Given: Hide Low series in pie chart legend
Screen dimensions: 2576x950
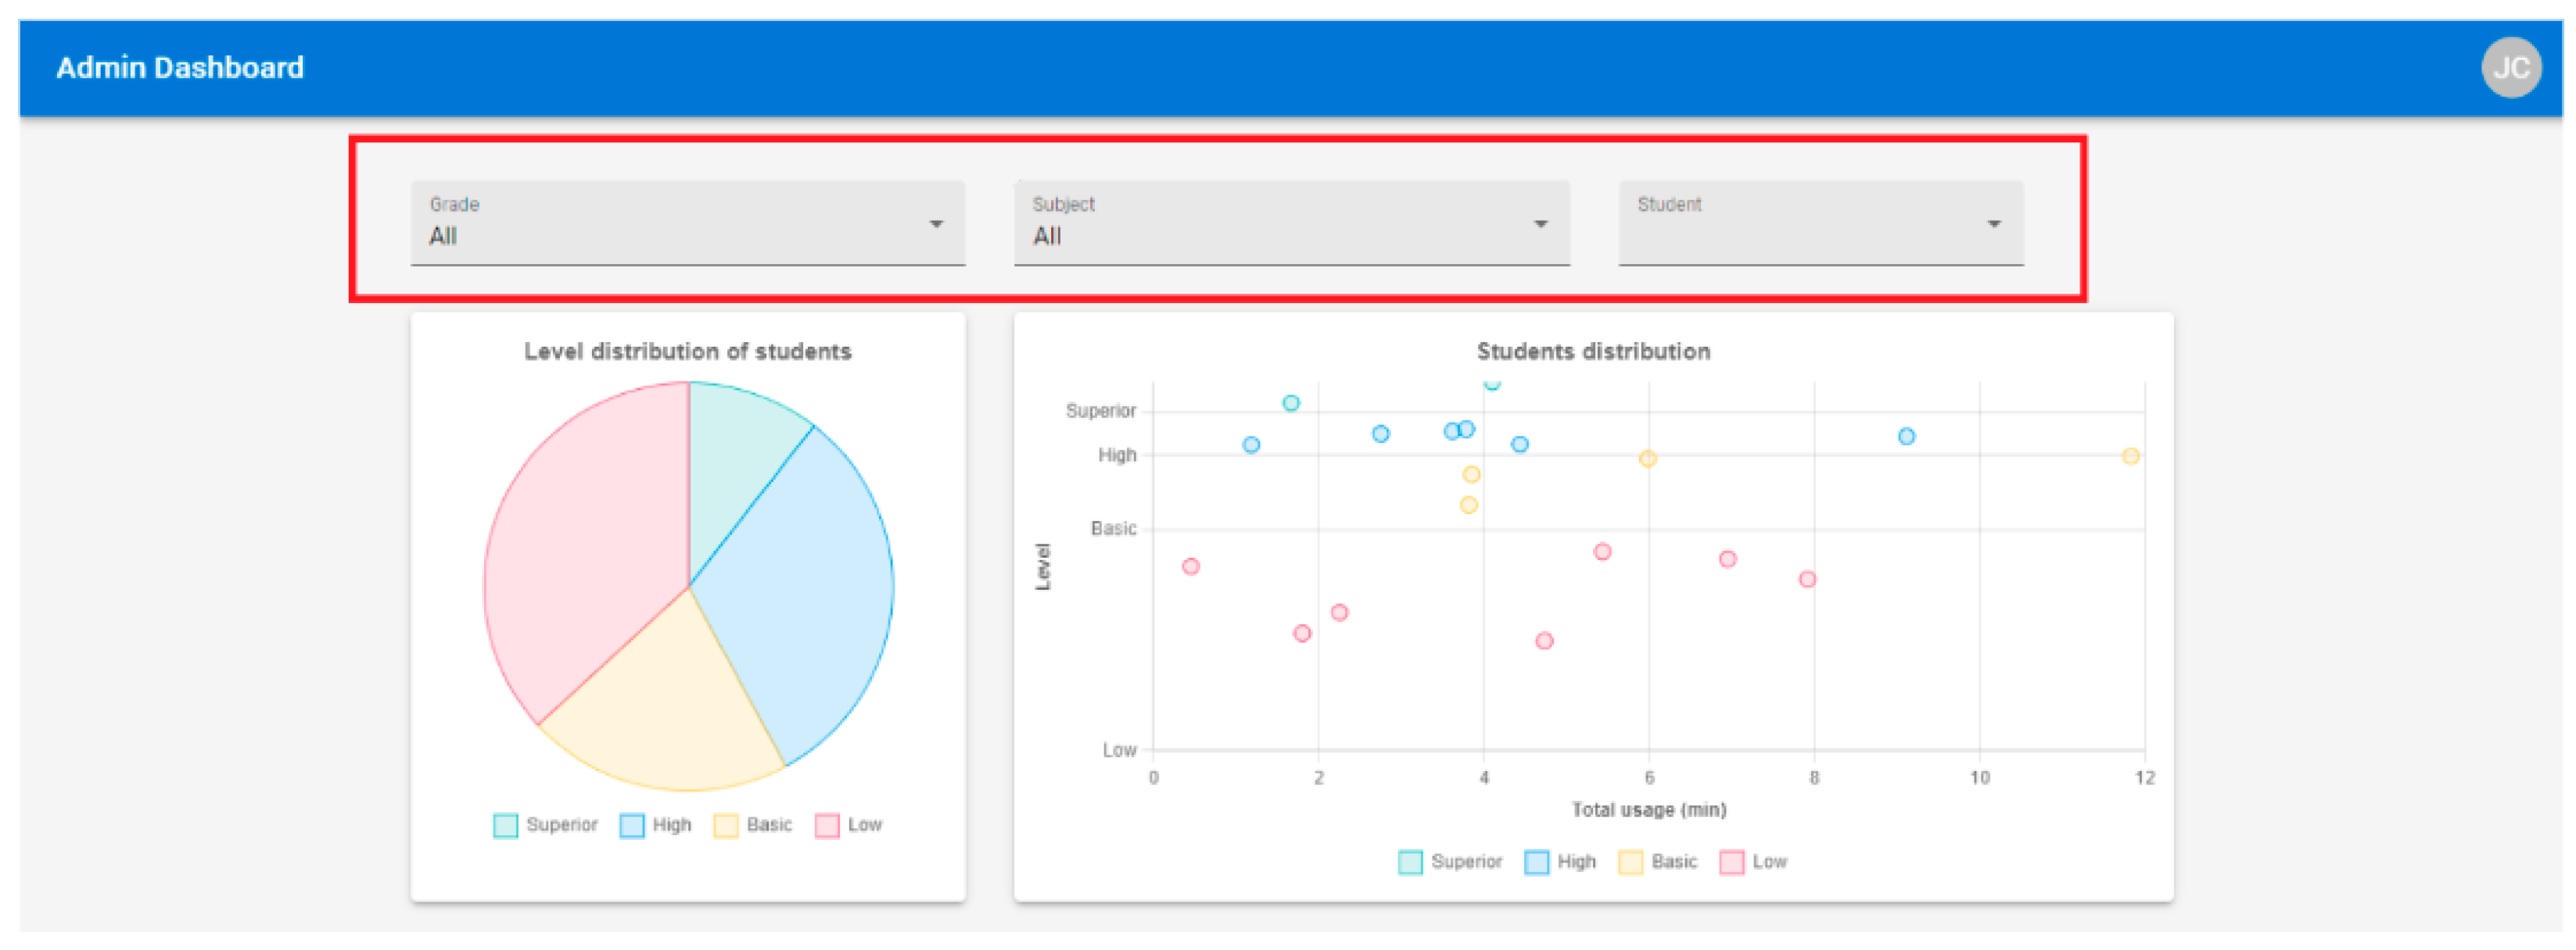Looking at the screenshot, I should pos(848,825).
